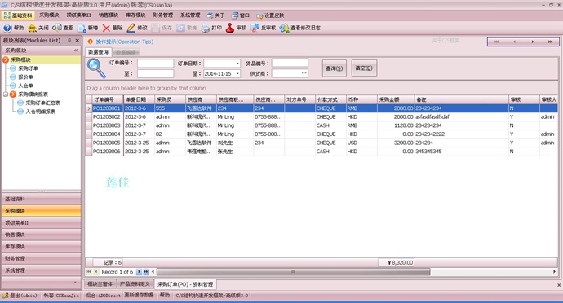The image size is (563, 303).
Task: Click 登出(admin) logout in status bar
Action: click(x=20, y=296)
